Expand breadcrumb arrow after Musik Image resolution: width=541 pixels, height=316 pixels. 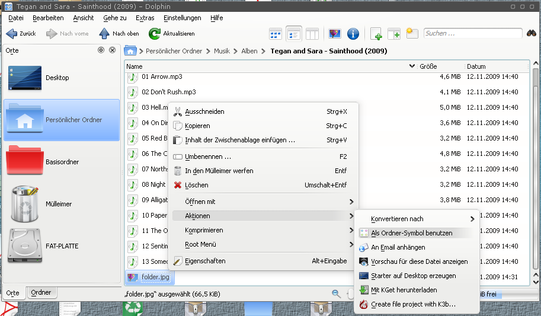(236, 51)
